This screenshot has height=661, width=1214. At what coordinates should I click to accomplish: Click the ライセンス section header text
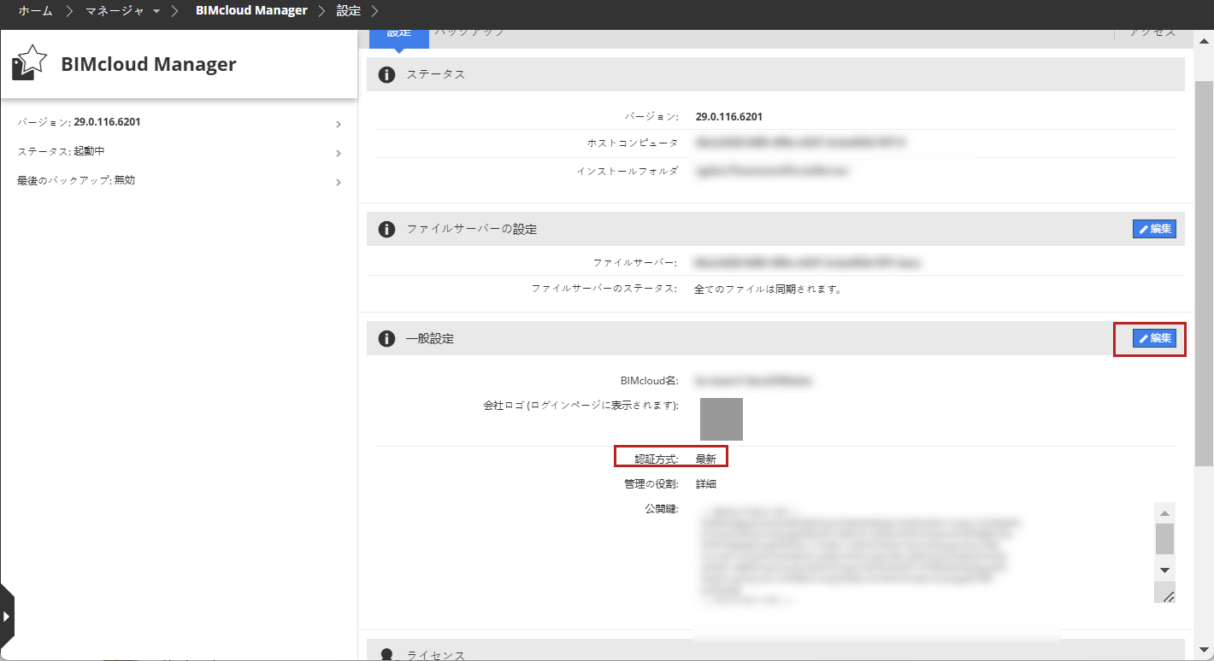click(x=436, y=655)
